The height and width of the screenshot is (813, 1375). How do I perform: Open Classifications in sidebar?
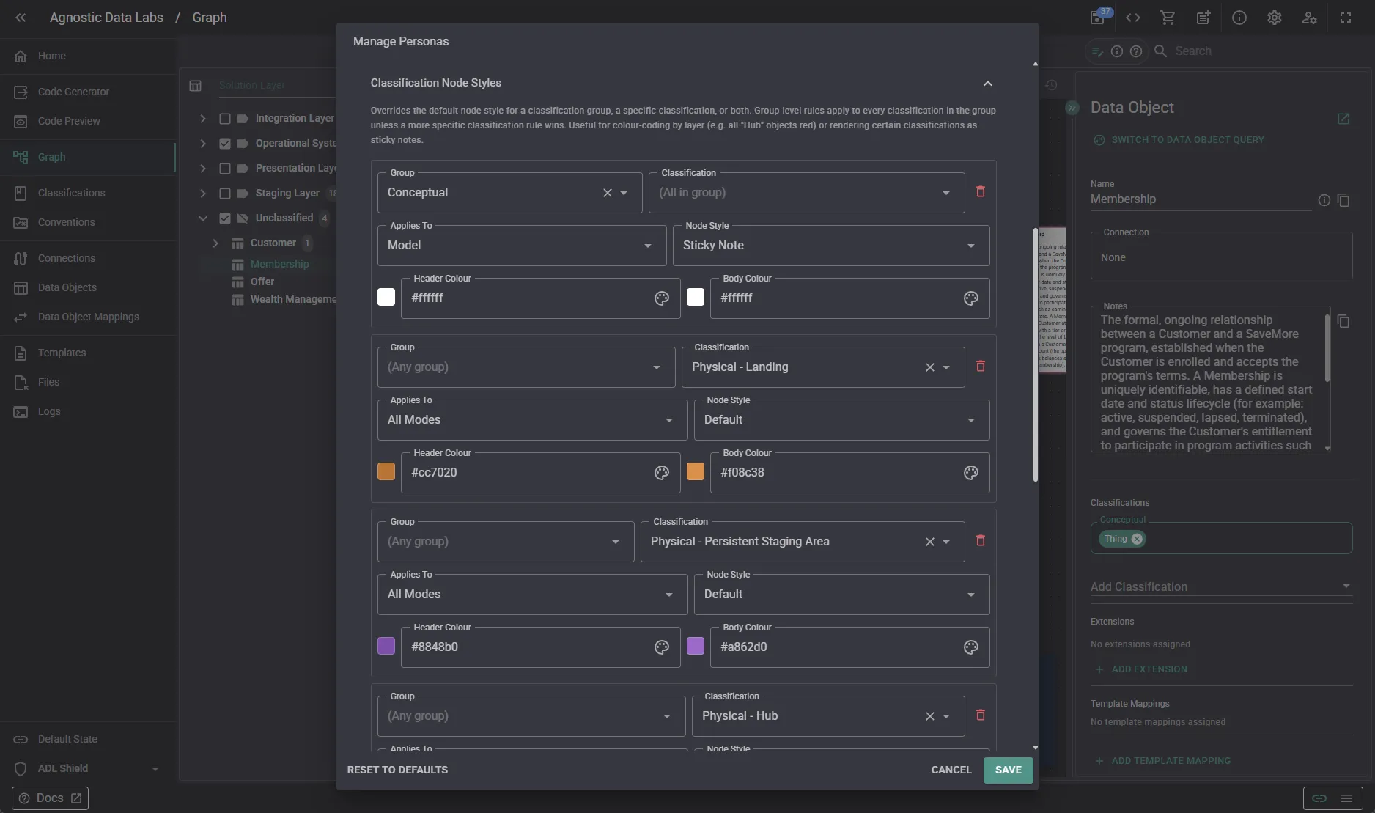pos(88,194)
